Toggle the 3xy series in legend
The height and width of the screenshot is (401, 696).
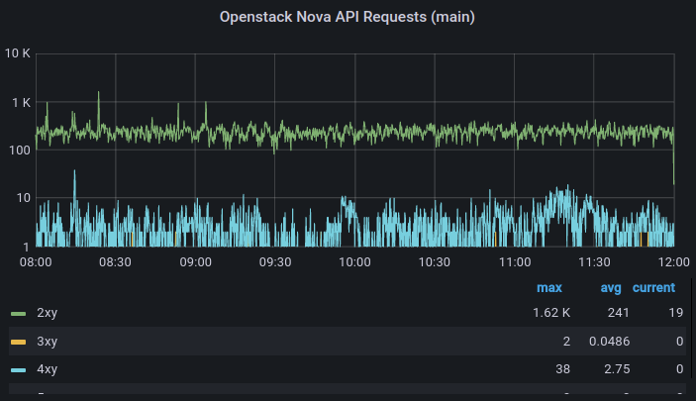click(48, 341)
